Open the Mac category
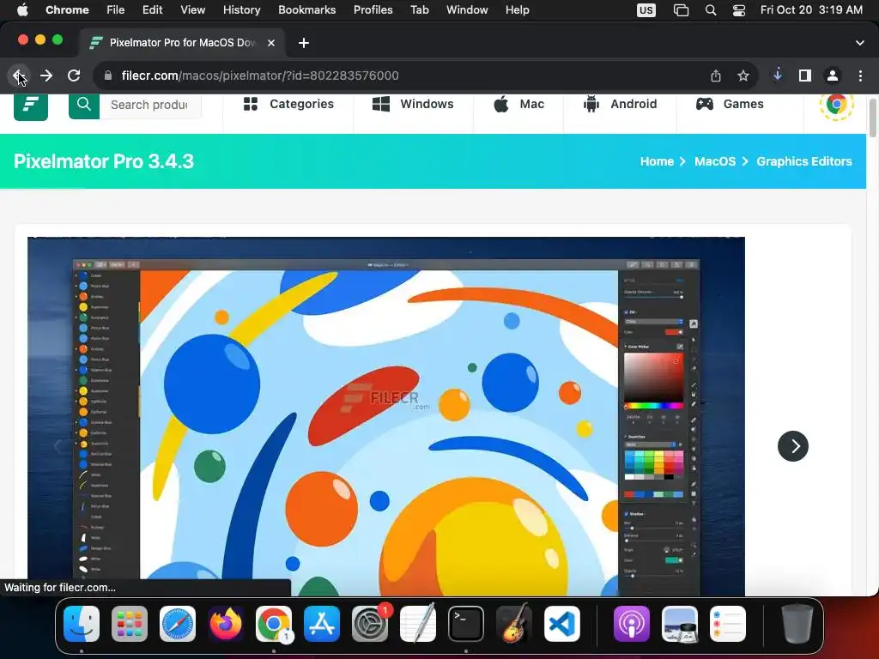 (x=518, y=104)
